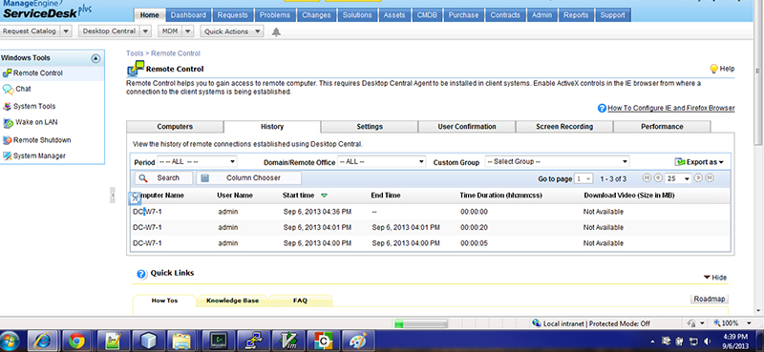The height and width of the screenshot is (352, 764).
Task: Open the Assets menu tab
Action: tap(394, 15)
